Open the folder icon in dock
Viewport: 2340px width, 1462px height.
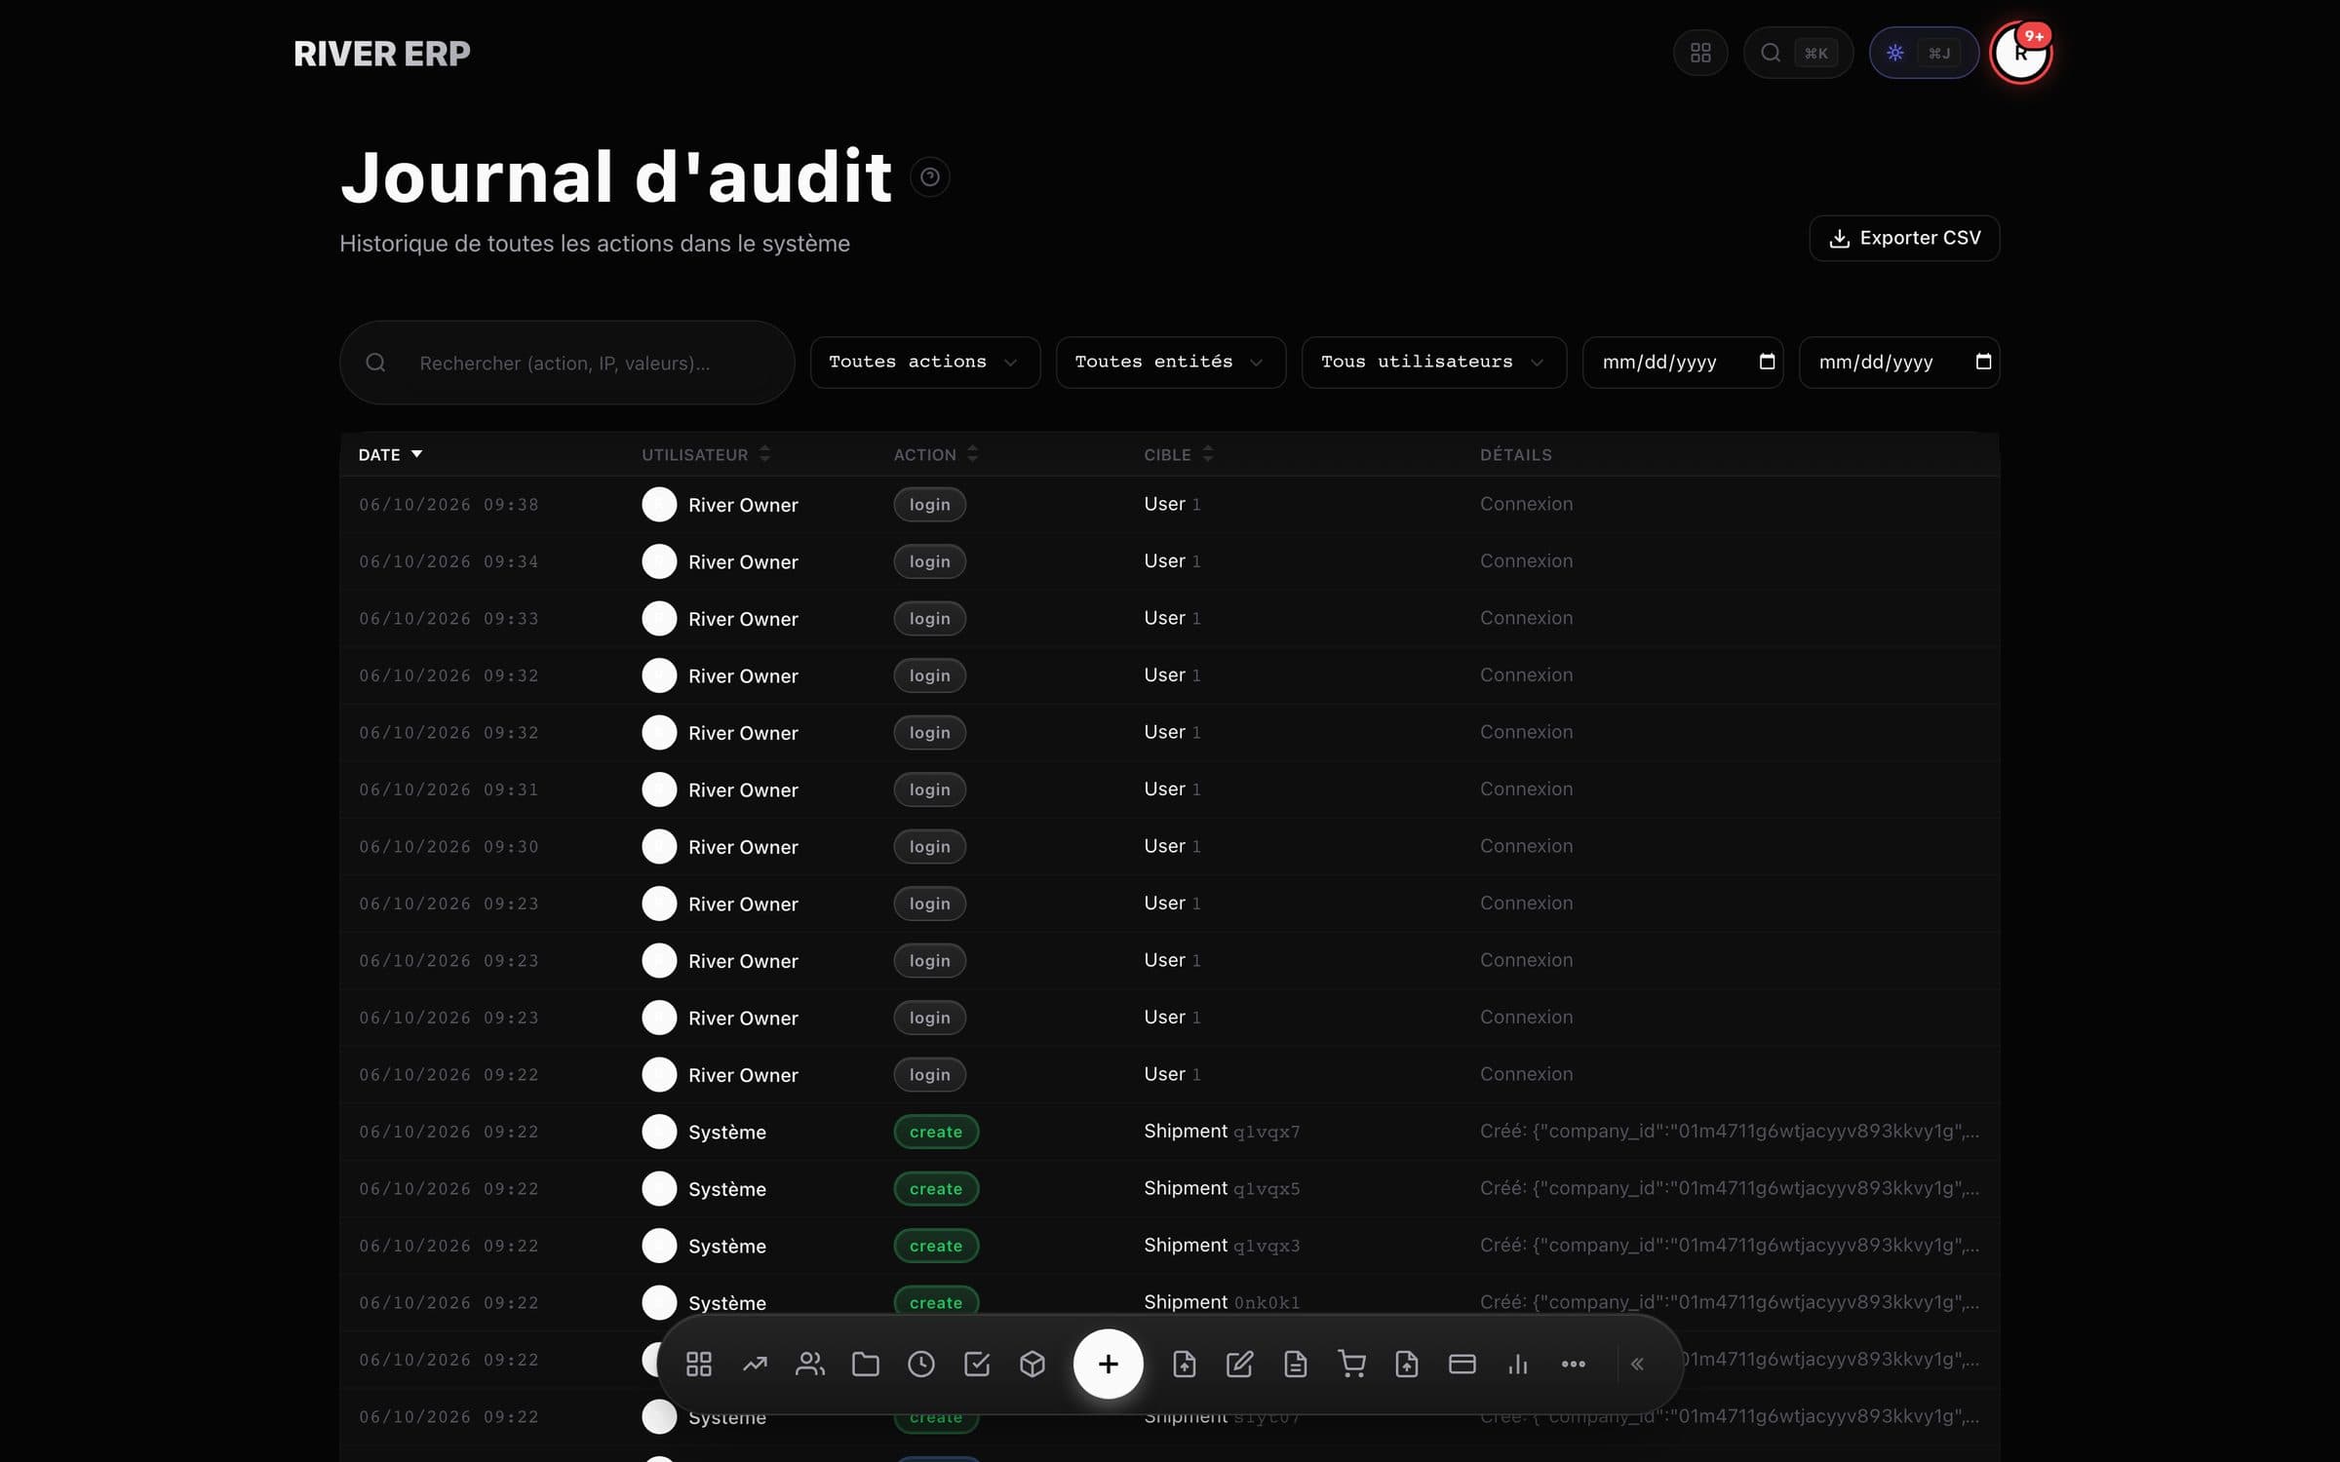(x=866, y=1364)
